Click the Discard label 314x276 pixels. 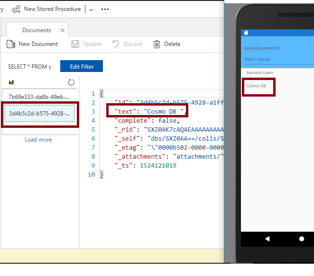click(132, 44)
